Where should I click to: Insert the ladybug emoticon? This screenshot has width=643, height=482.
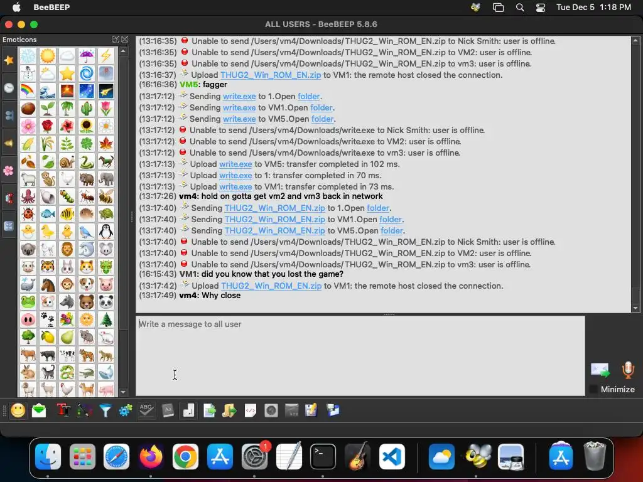point(28,214)
